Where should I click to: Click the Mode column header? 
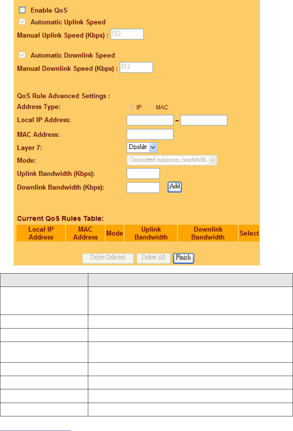pos(115,233)
